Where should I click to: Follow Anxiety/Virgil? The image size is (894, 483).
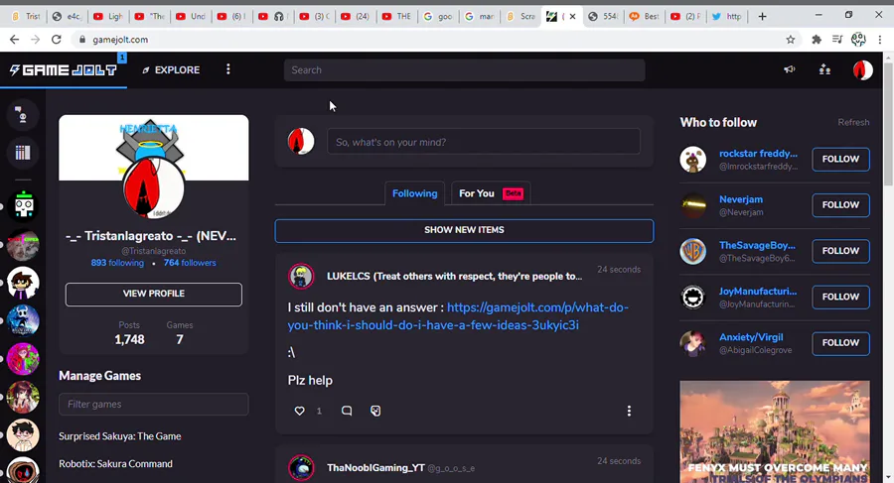coord(840,343)
